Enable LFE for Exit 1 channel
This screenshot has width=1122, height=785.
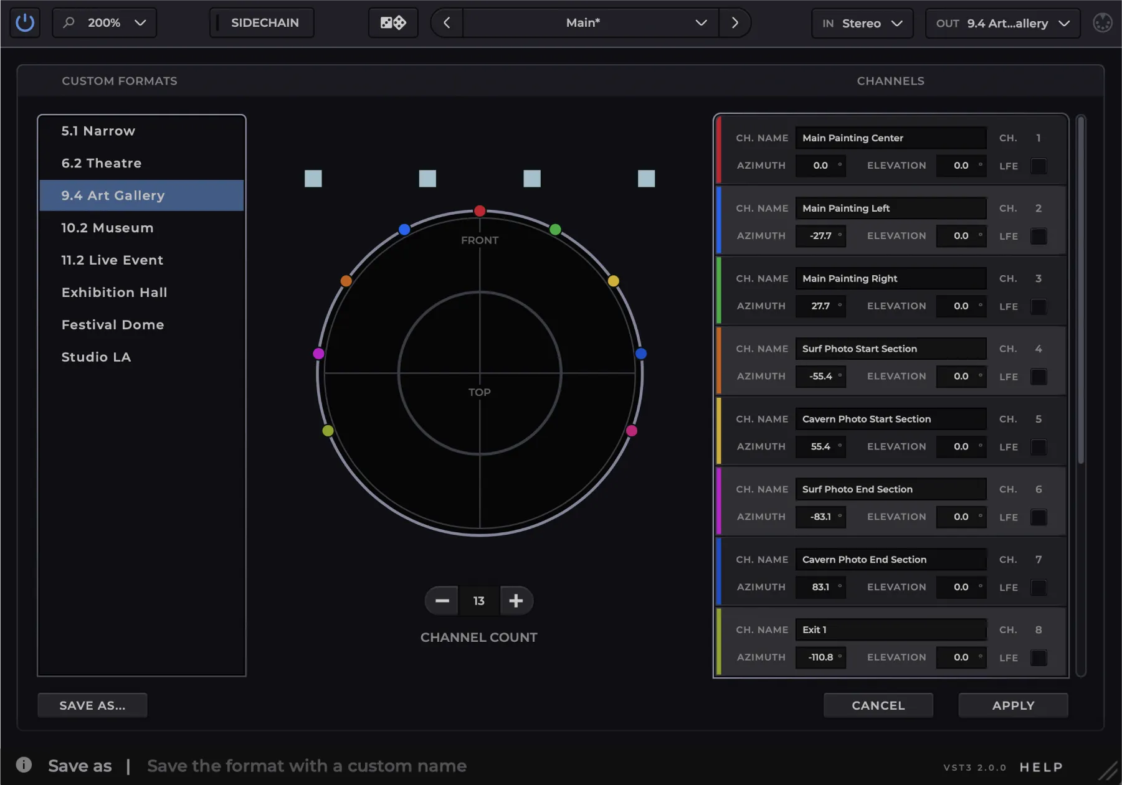pos(1039,657)
